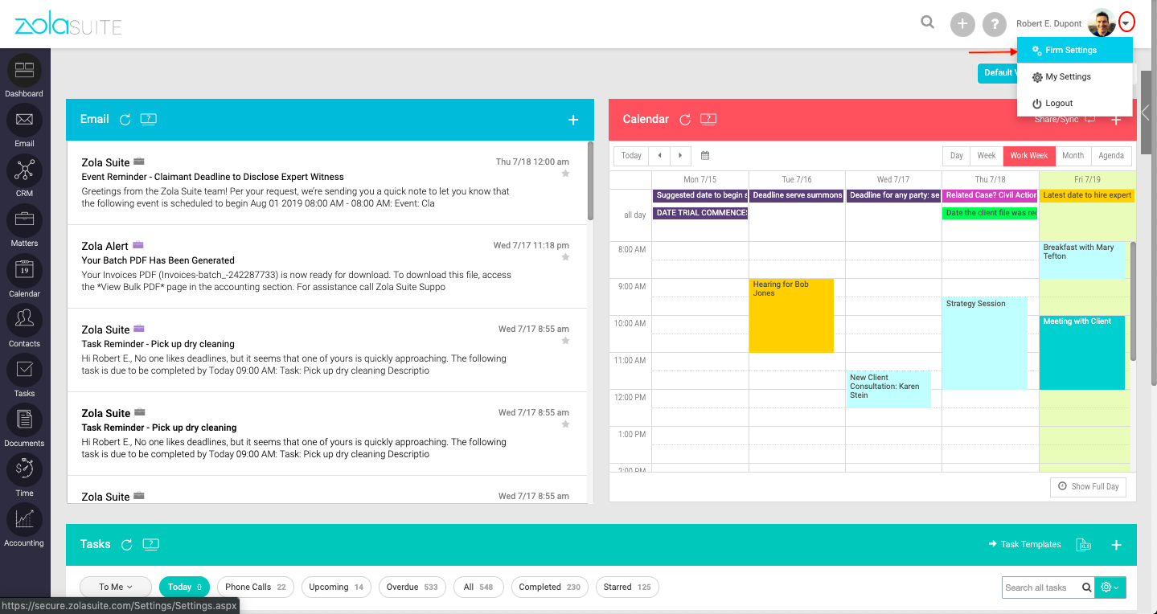Screen dimensions: 1157x614
Task: Refresh the Tasks panel
Action: (126, 545)
